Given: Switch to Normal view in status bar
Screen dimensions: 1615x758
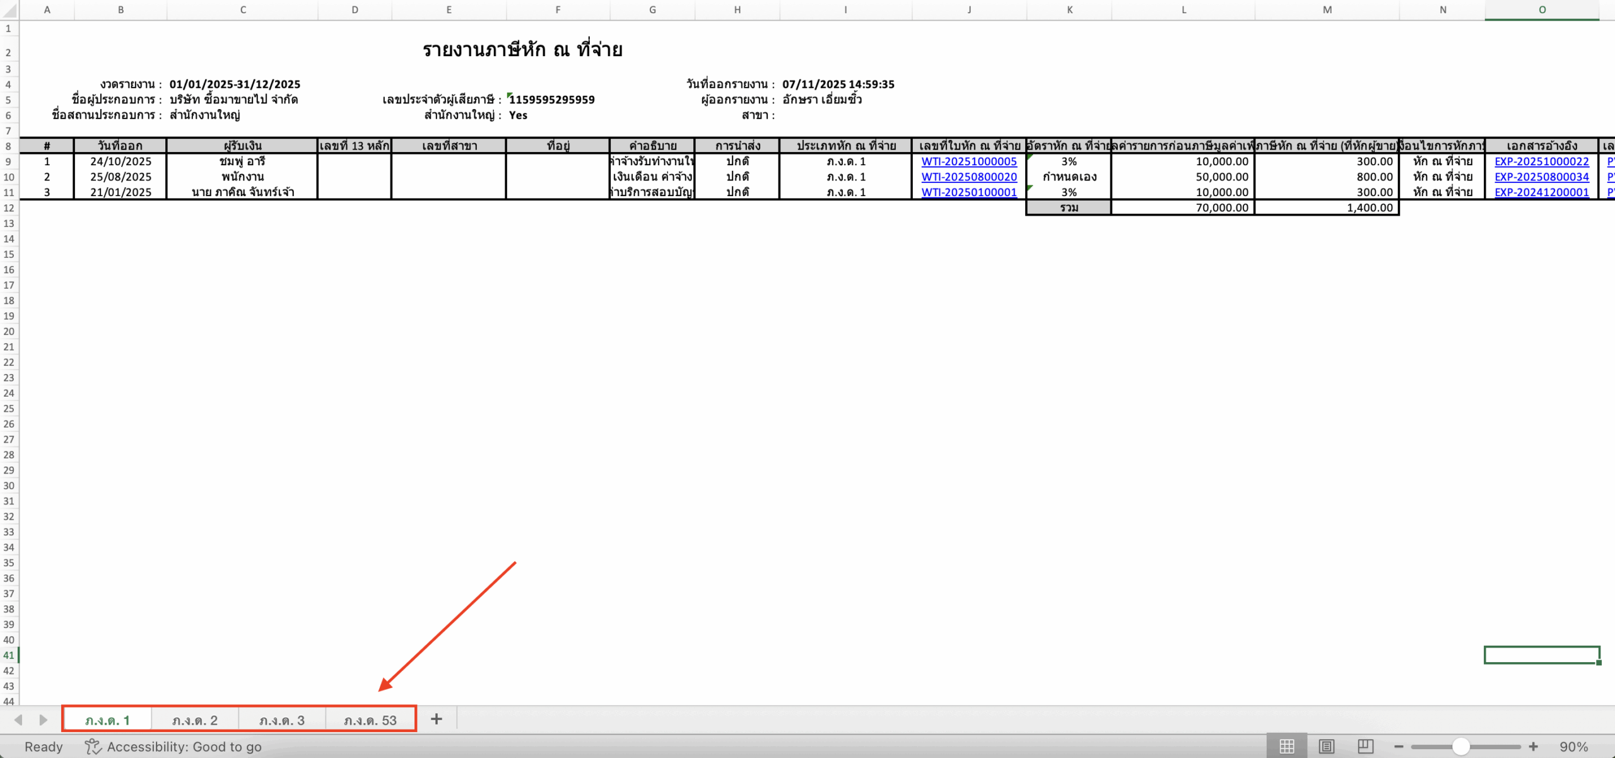Looking at the screenshot, I should pos(1287,746).
